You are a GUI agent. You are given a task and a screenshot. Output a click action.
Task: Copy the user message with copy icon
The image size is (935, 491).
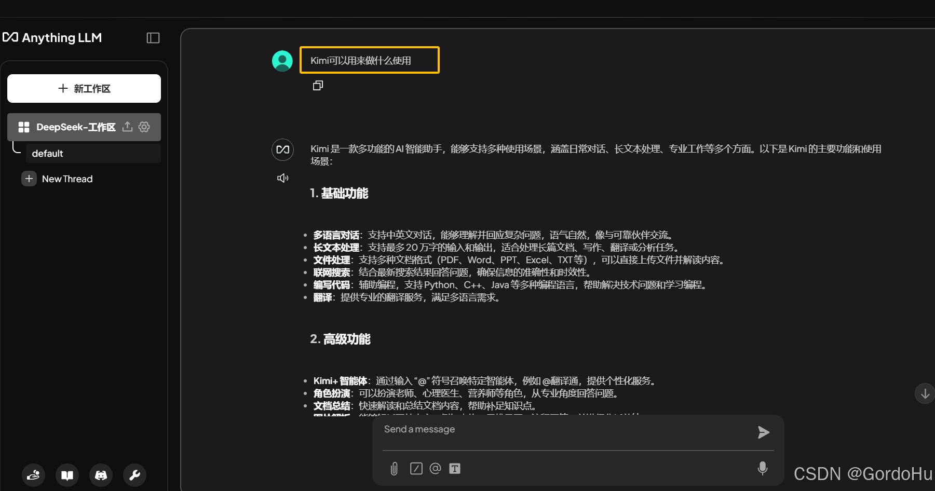tap(318, 86)
